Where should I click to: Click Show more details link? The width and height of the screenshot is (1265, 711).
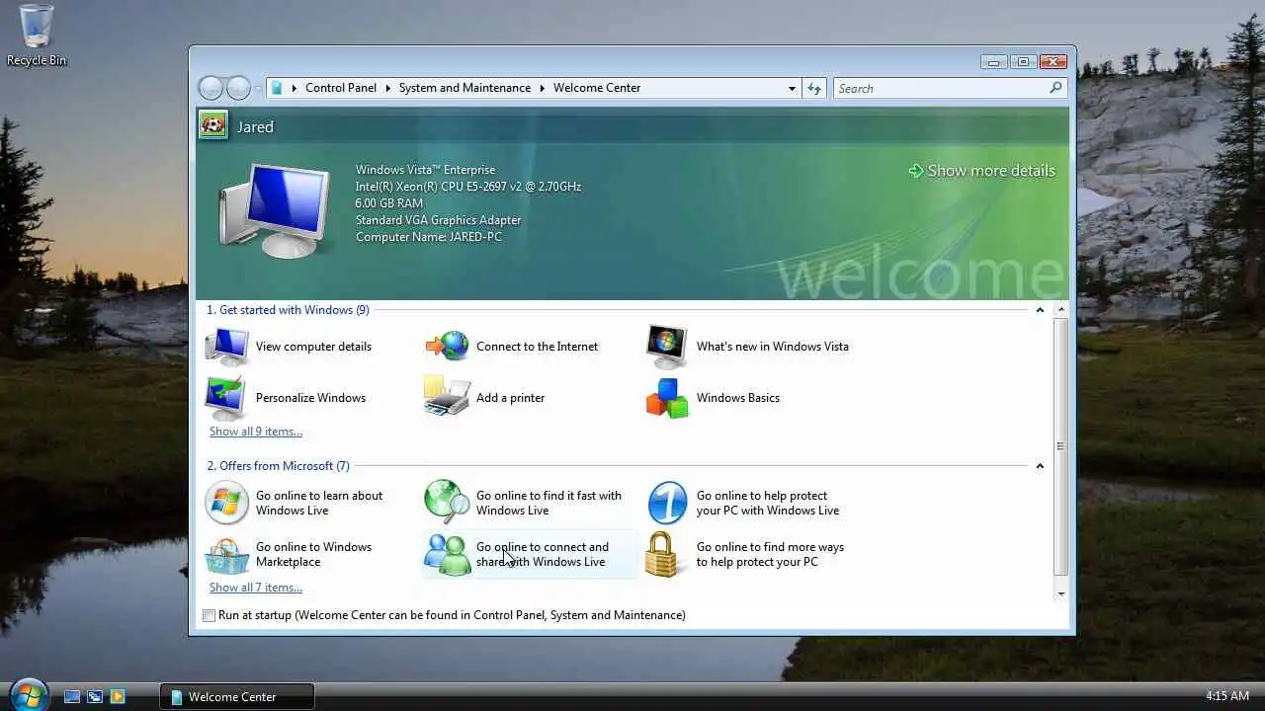coord(991,171)
